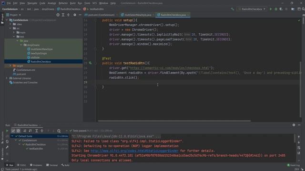Open the Event Log in status bar

click(294, 165)
